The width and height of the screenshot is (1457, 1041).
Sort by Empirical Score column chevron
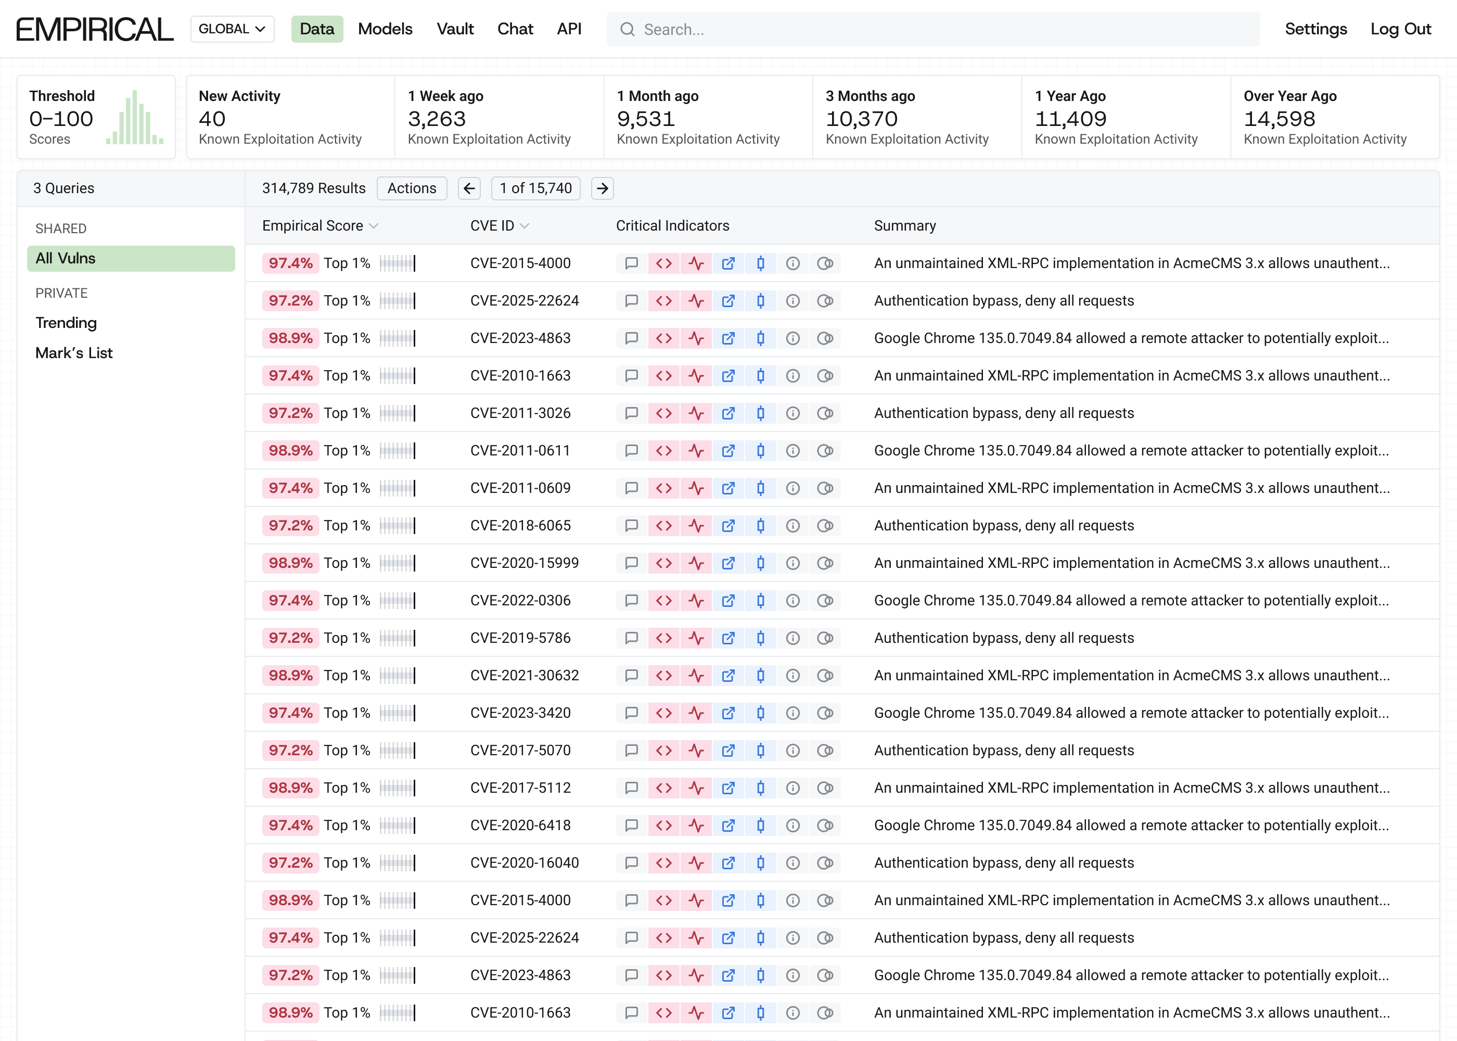point(374,225)
